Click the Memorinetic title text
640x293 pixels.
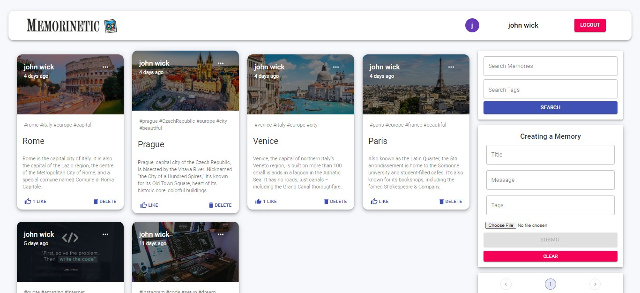tap(63, 26)
